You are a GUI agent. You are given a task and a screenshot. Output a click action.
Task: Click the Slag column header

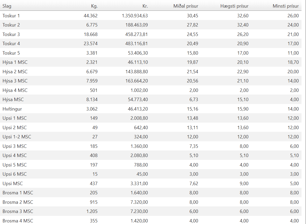click(7, 6)
